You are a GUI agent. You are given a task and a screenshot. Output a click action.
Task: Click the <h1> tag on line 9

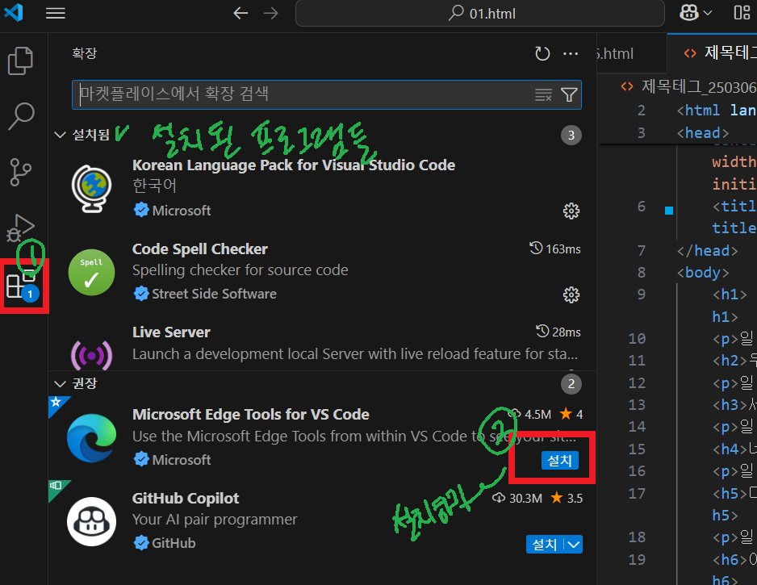tap(730, 294)
